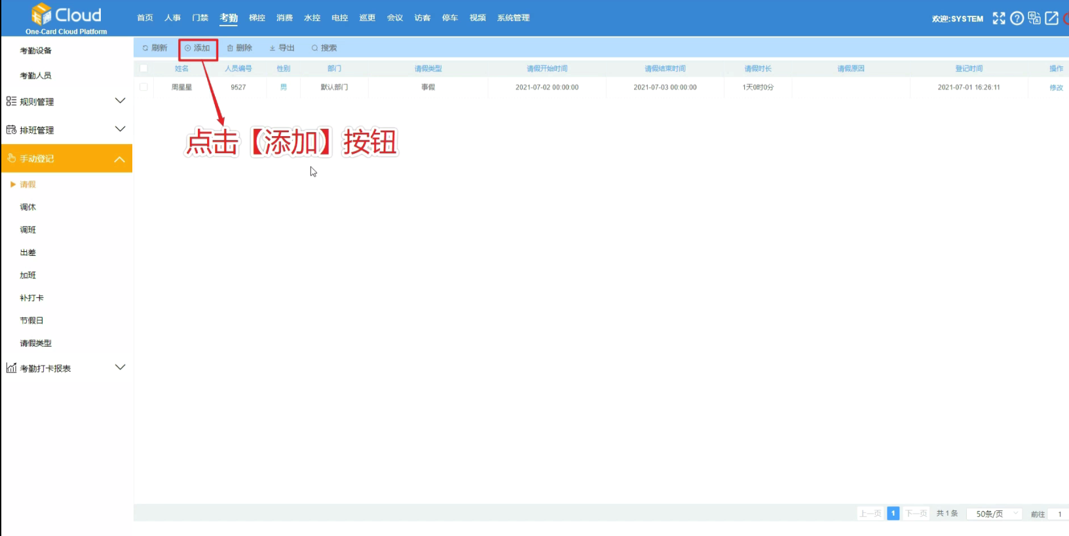Select 考勤设备 in the sidebar
This screenshot has width=1069, height=536.
[x=35, y=50]
